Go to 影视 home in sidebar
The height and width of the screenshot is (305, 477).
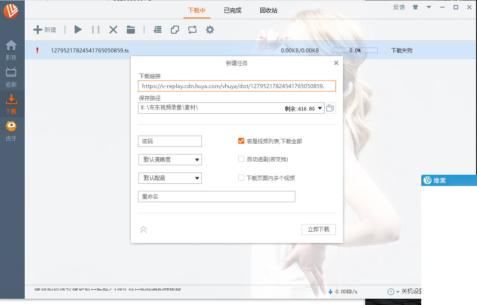point(11,50)
